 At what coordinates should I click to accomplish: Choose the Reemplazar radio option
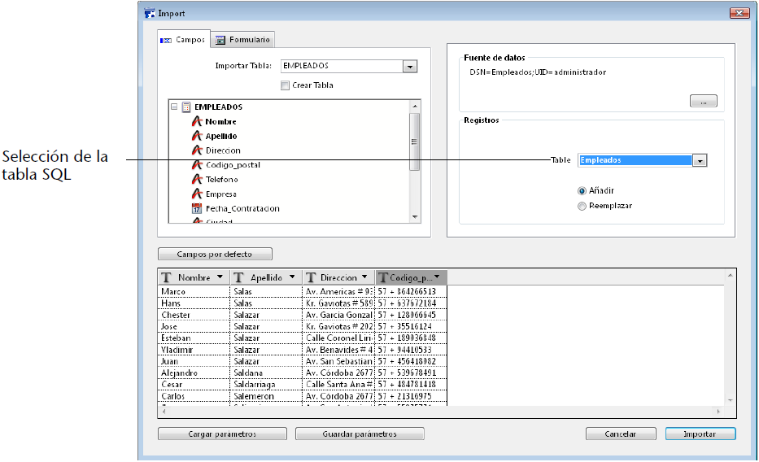(x=582, y=206)
